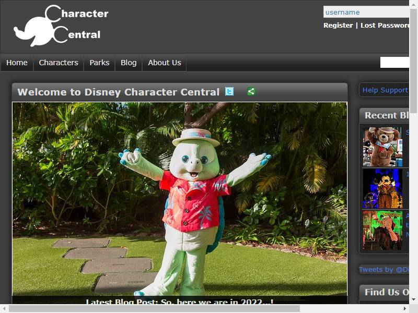Open the Parks menu
Screen dimensions: 418x313
click(x=99, y=63)
